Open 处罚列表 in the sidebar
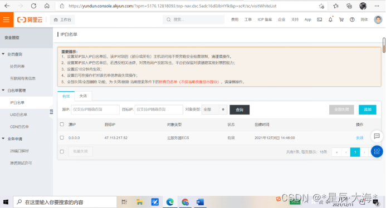 click(x=17, y=66)
